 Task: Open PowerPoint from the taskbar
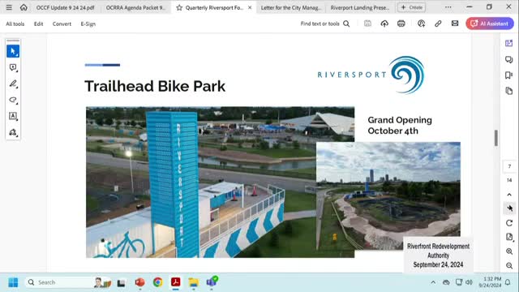pos(140,282)
